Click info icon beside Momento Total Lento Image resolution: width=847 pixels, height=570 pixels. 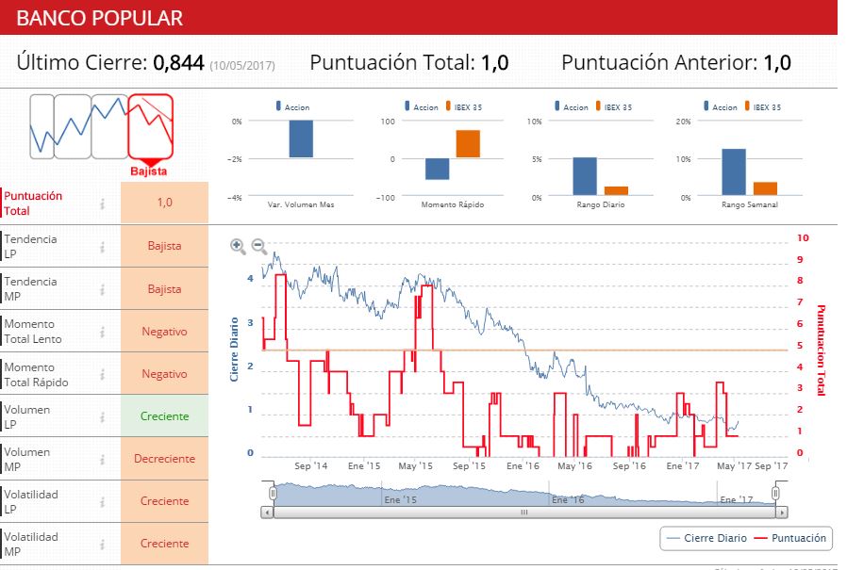point(102,332)
